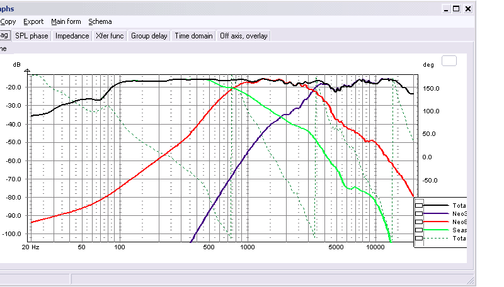The height and width of the screenshot is (287, 504).
Task: Select the Xfer func tab
Action: pos(110,36)
